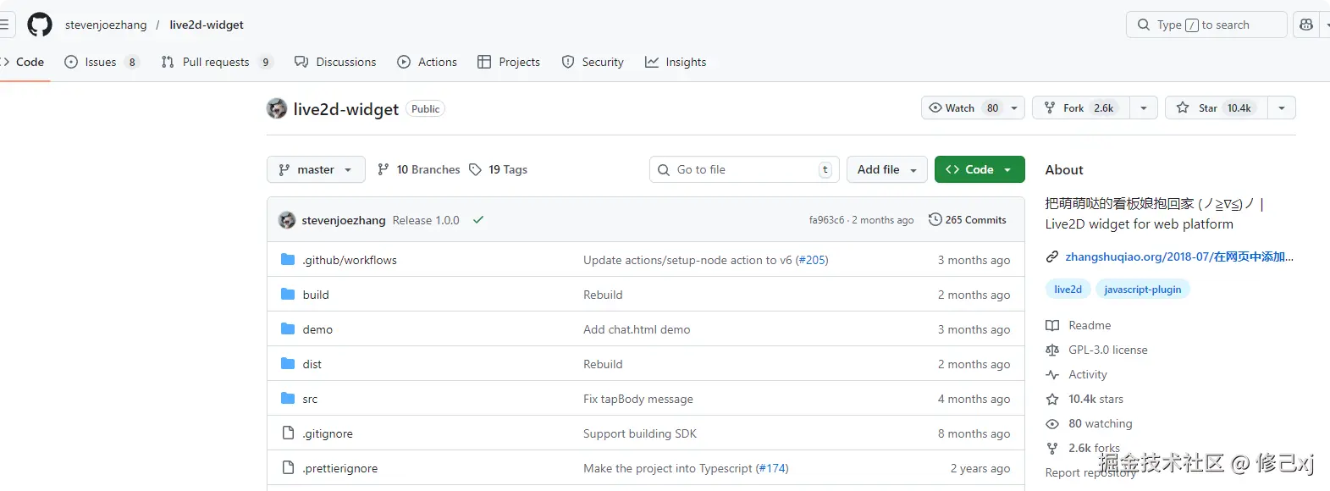
Task: Switch to the Discussions tab
Action: (x=335, y=62)
